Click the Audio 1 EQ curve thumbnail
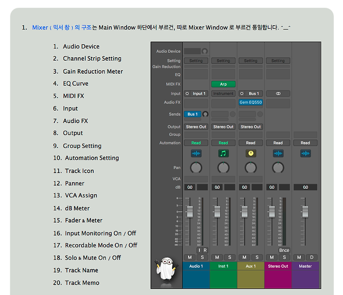The width and height of the screenshot is (343, 295). pos(196,74)
